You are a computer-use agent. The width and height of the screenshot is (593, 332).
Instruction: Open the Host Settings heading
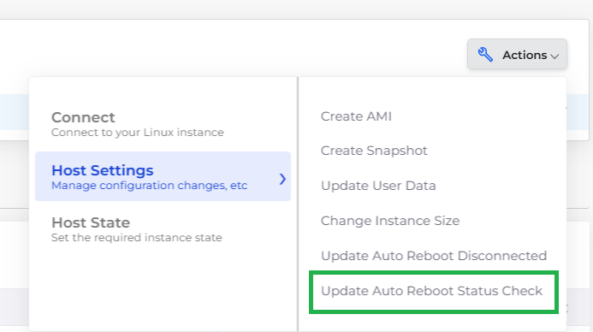coord(103,170)
